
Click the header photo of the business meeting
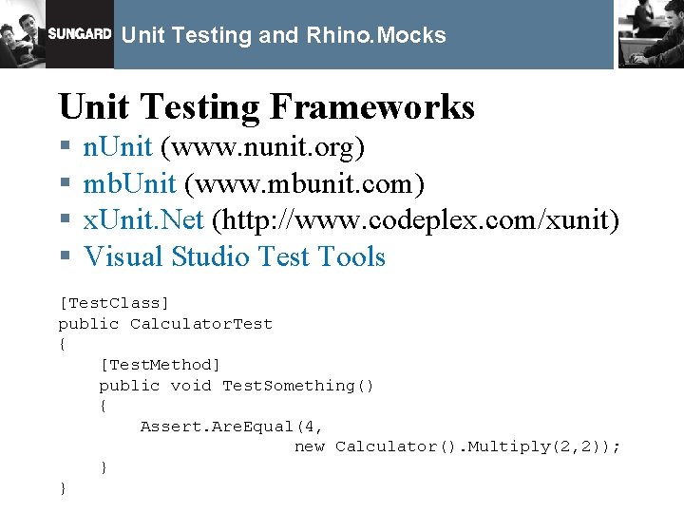pos(23,34)
